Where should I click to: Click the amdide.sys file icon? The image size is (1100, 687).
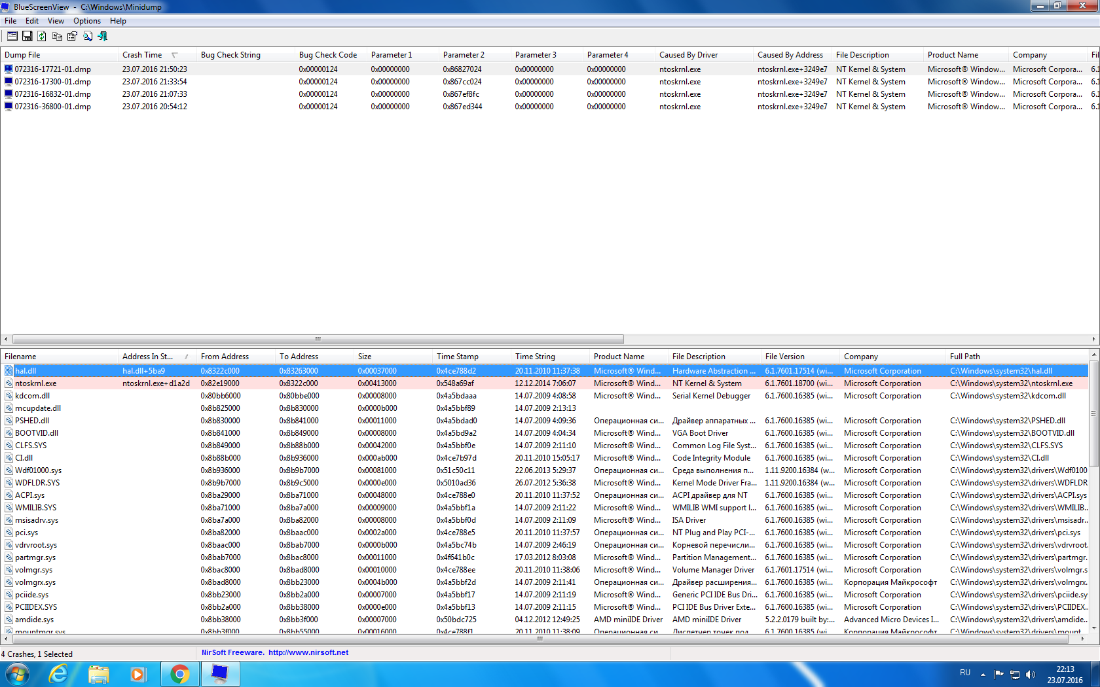point(9,620)
